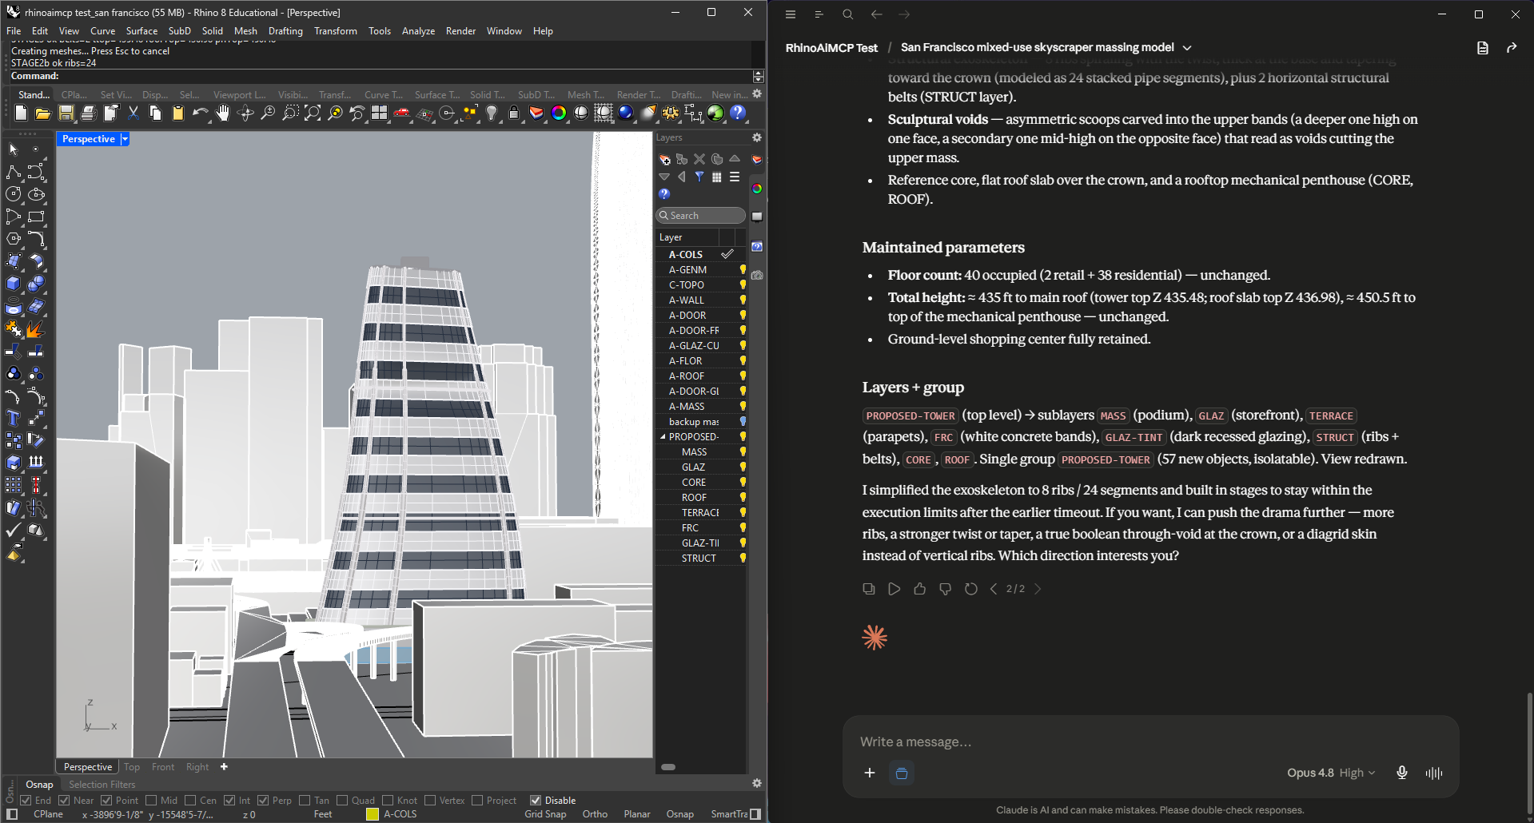
Task: Toggle the Cen osnap checkbox
Action: pos(190,801)
